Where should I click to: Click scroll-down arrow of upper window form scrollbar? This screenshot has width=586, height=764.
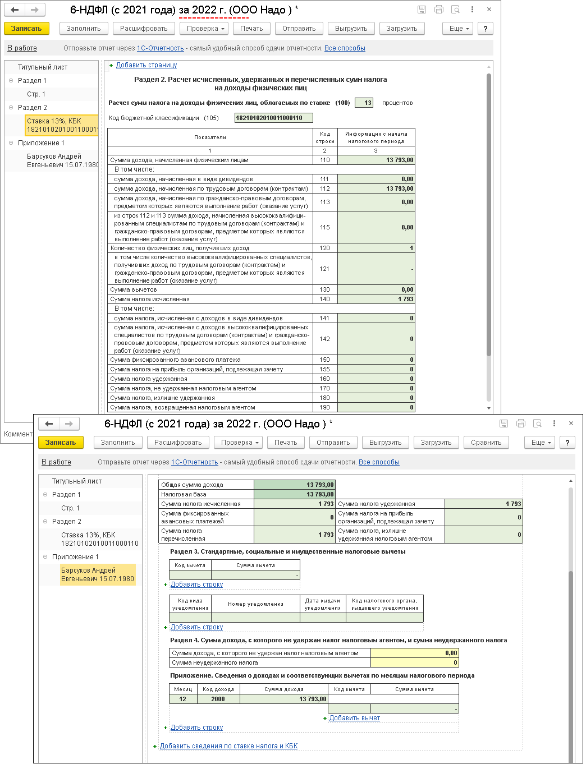489,408
